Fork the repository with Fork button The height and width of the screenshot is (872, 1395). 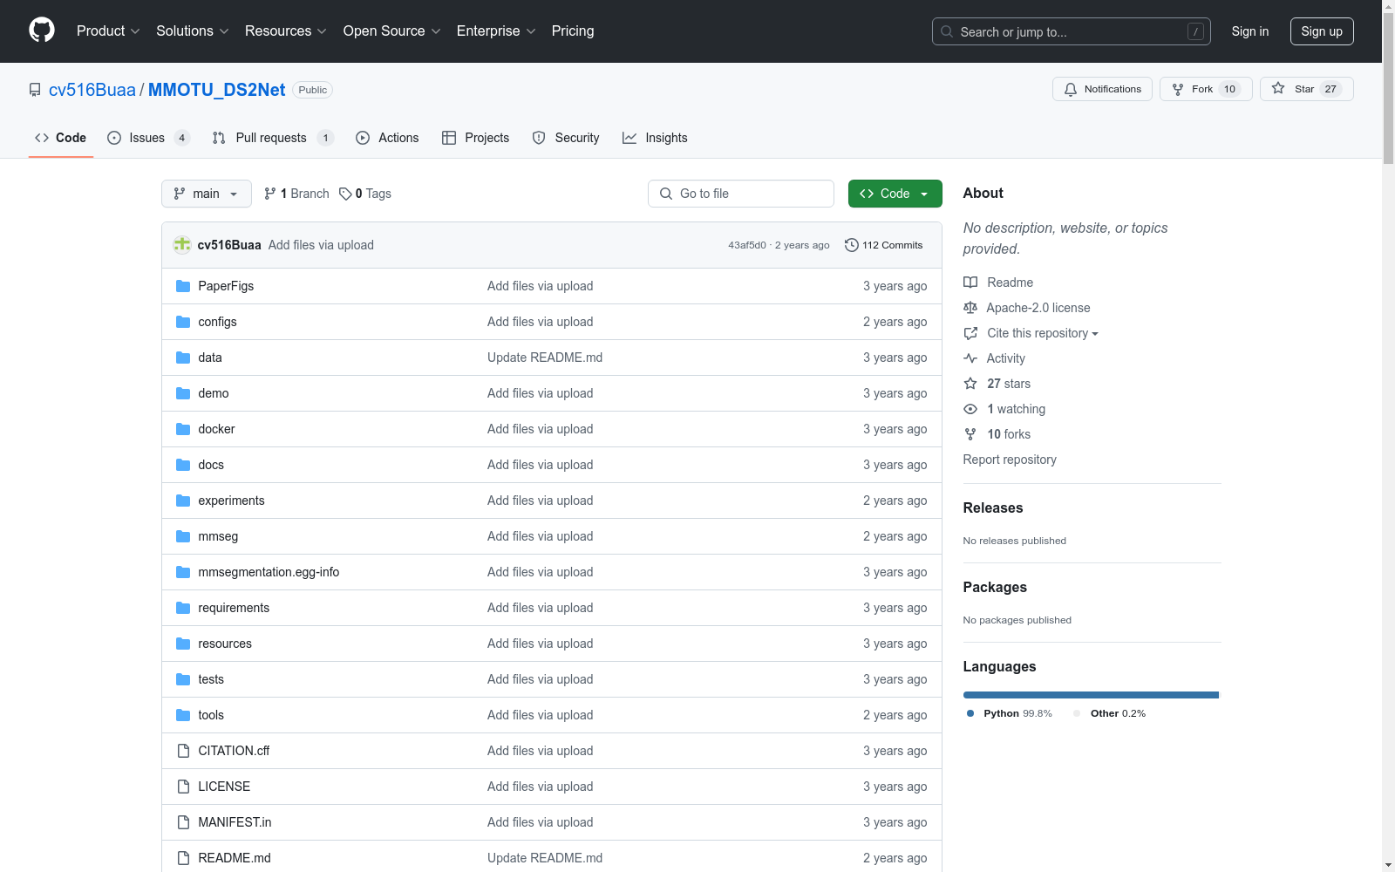pyautogui.click(x=1206, y=89)
